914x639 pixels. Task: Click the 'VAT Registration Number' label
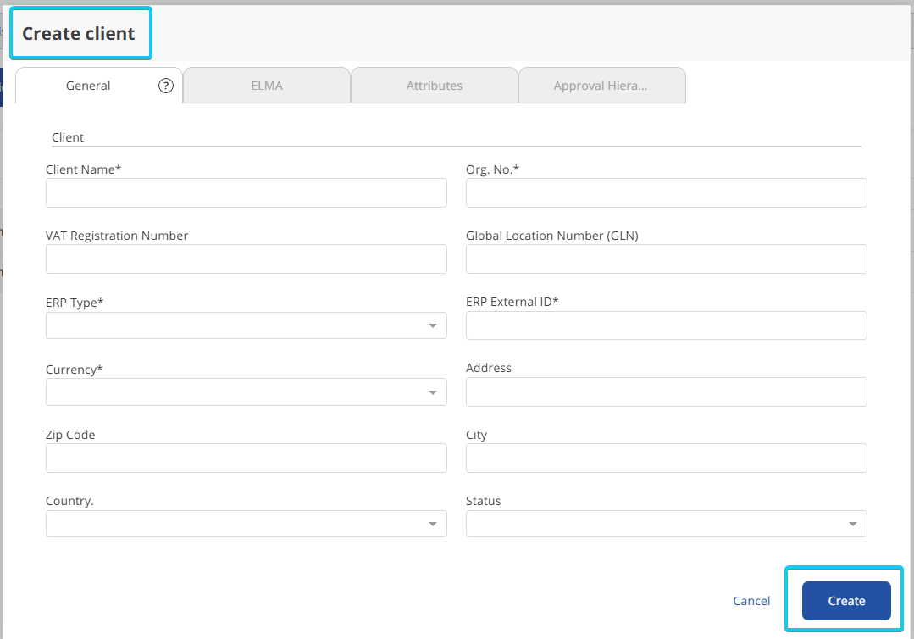coord(117,236)
